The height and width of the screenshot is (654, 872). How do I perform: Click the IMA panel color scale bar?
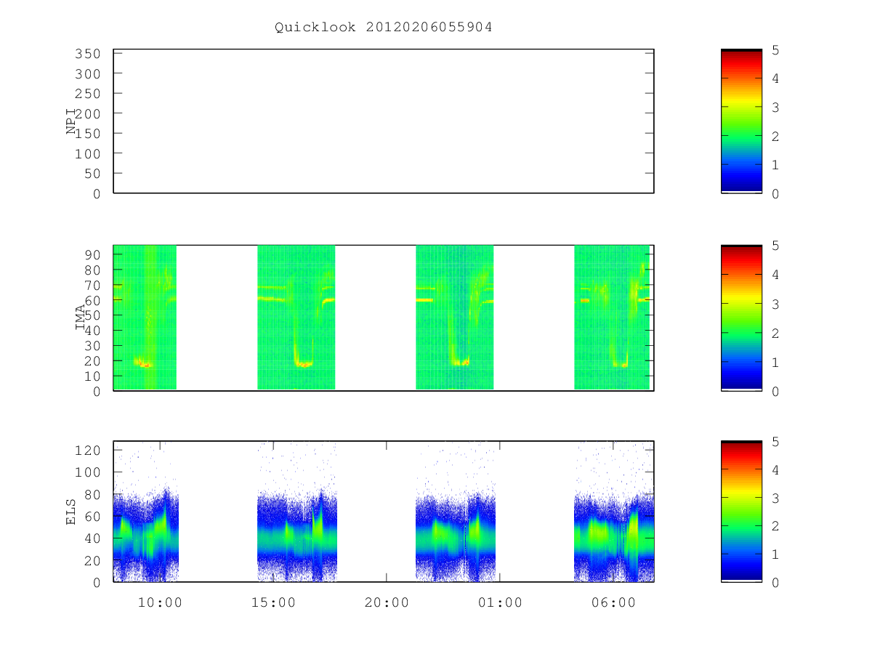tap(741, 318)
